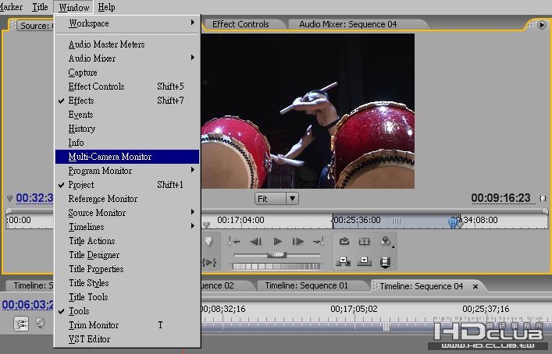The width and height of the screenshot is (552, 354).
Task: Click the small triangle beside 00:32 timecode
Action: pos(9,199)
